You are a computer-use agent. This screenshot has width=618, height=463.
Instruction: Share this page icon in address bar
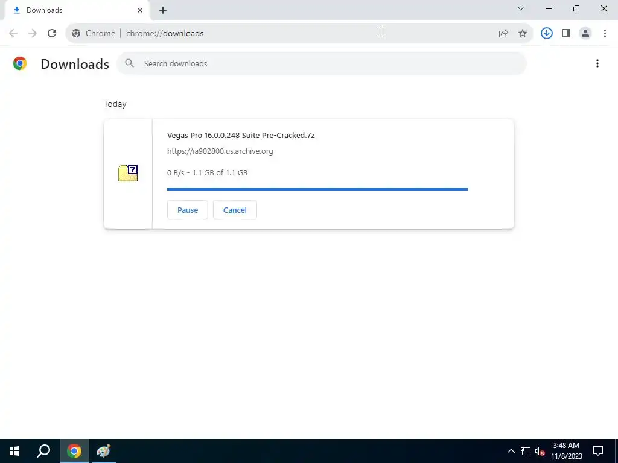coord(503,34)
